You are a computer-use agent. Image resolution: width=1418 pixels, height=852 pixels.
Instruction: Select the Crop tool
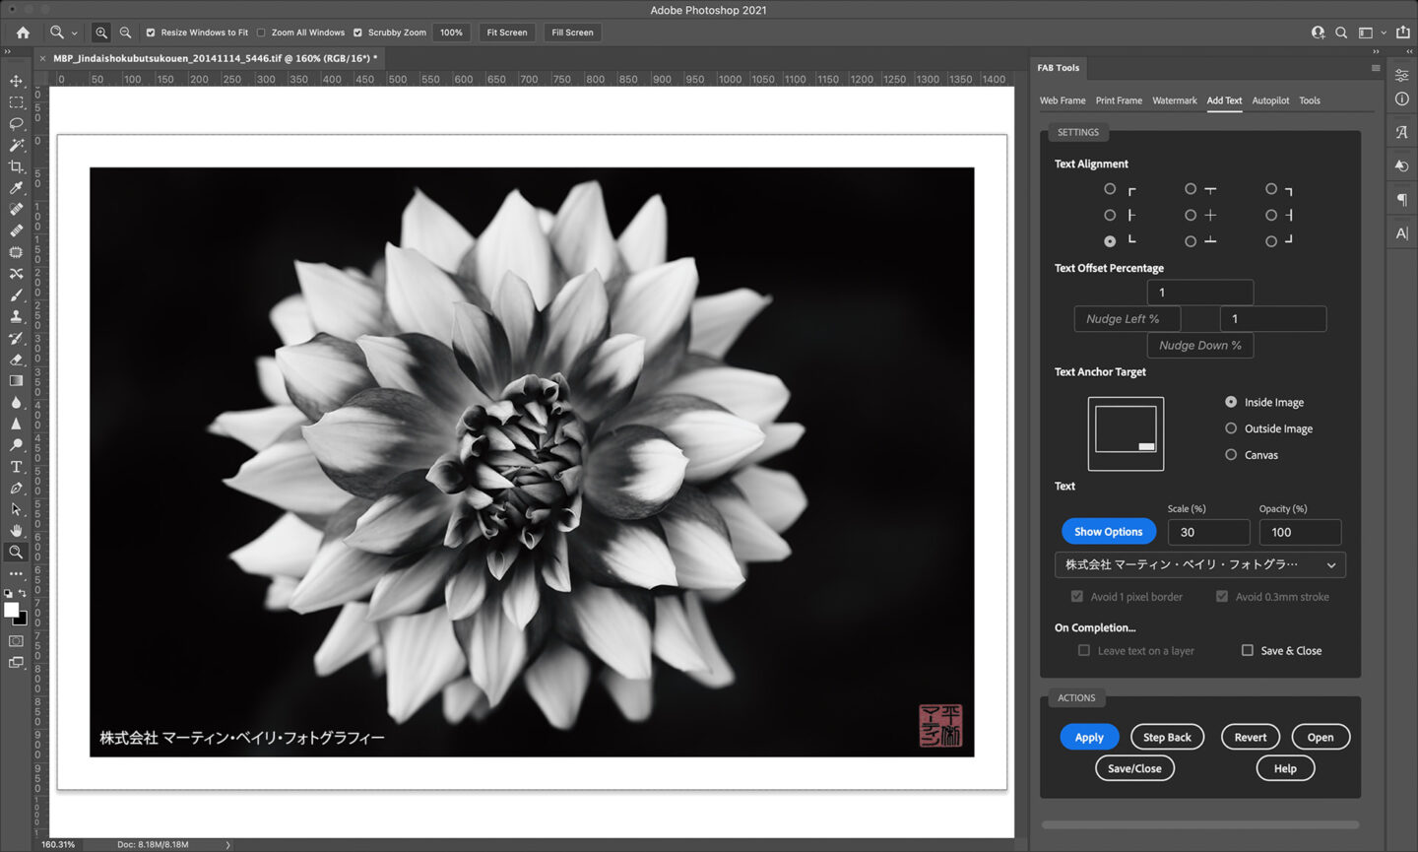point(16,166)
